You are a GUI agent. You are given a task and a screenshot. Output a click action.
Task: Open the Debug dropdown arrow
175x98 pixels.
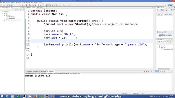click(x=24, y=5)
